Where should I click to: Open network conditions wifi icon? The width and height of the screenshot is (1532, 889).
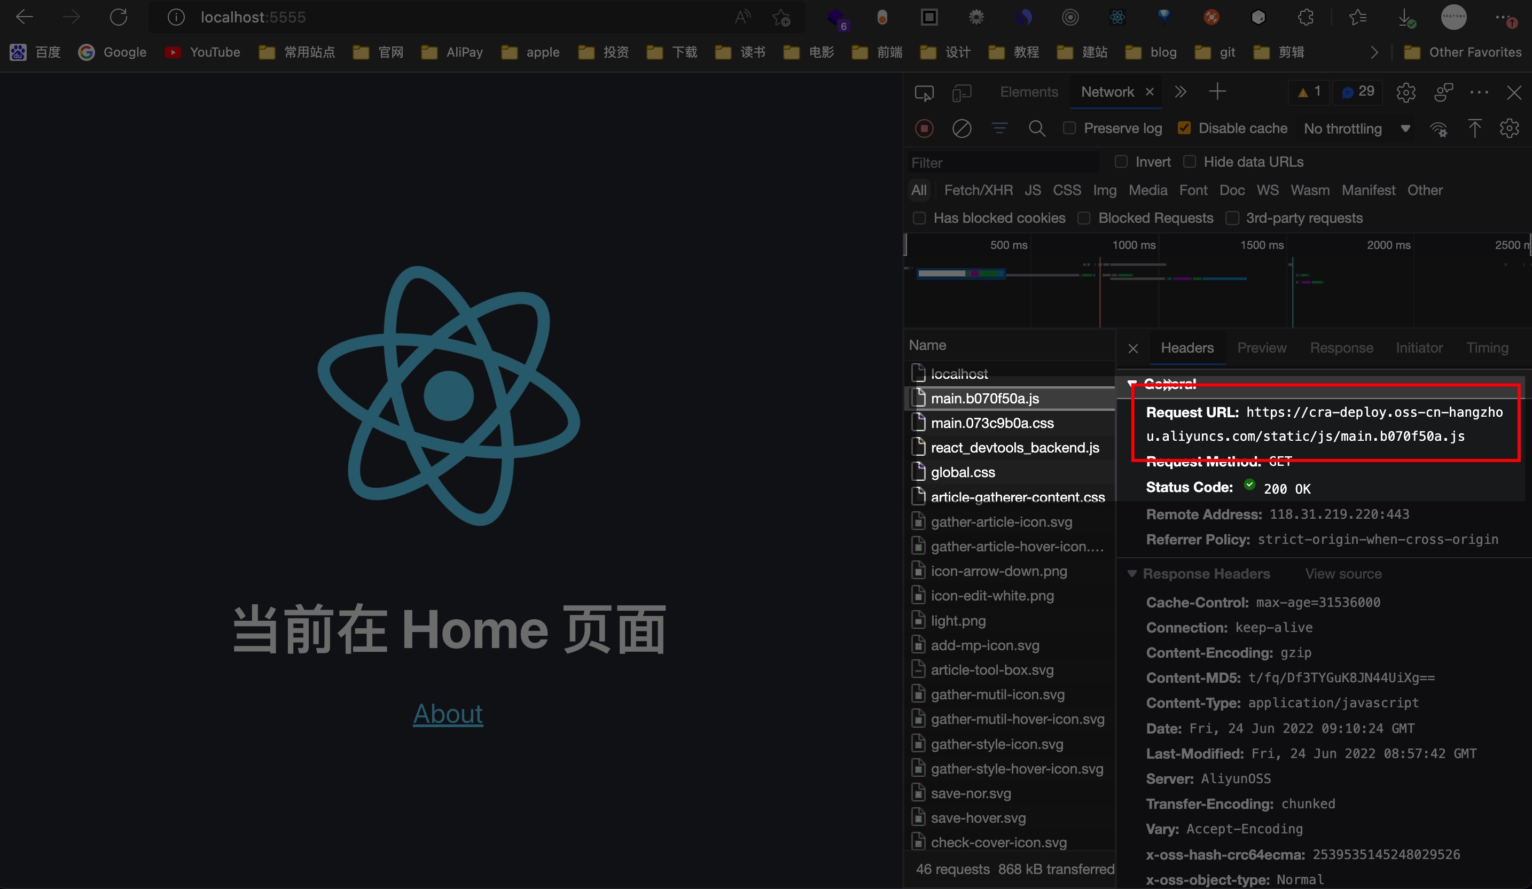pyautogui.click(x=1439, y=129)
